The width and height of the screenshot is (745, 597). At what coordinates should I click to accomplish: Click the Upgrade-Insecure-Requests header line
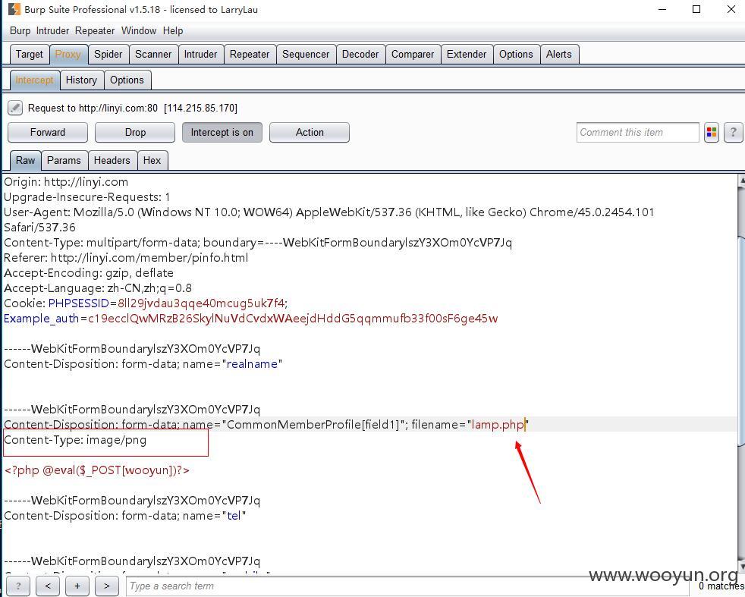pos(87,197)
